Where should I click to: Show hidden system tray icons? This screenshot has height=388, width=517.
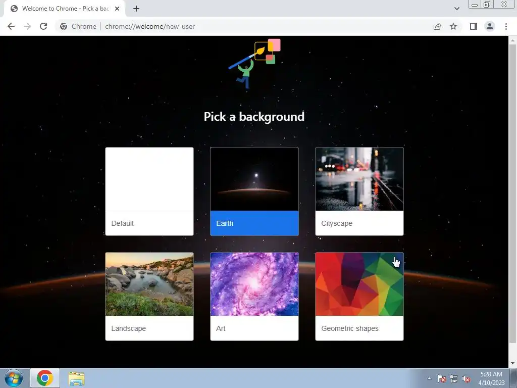click(x=429, y=378)
